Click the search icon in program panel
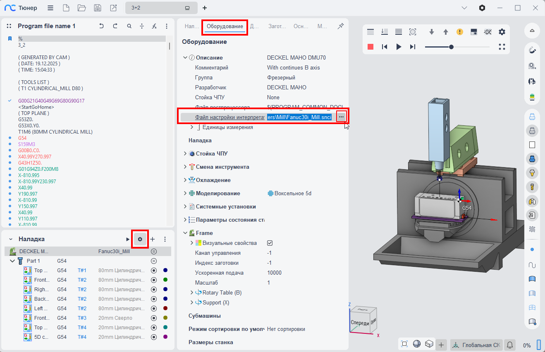Image resolution: width=545 pixels, height=352 pixels. click(x=129, y=26)
